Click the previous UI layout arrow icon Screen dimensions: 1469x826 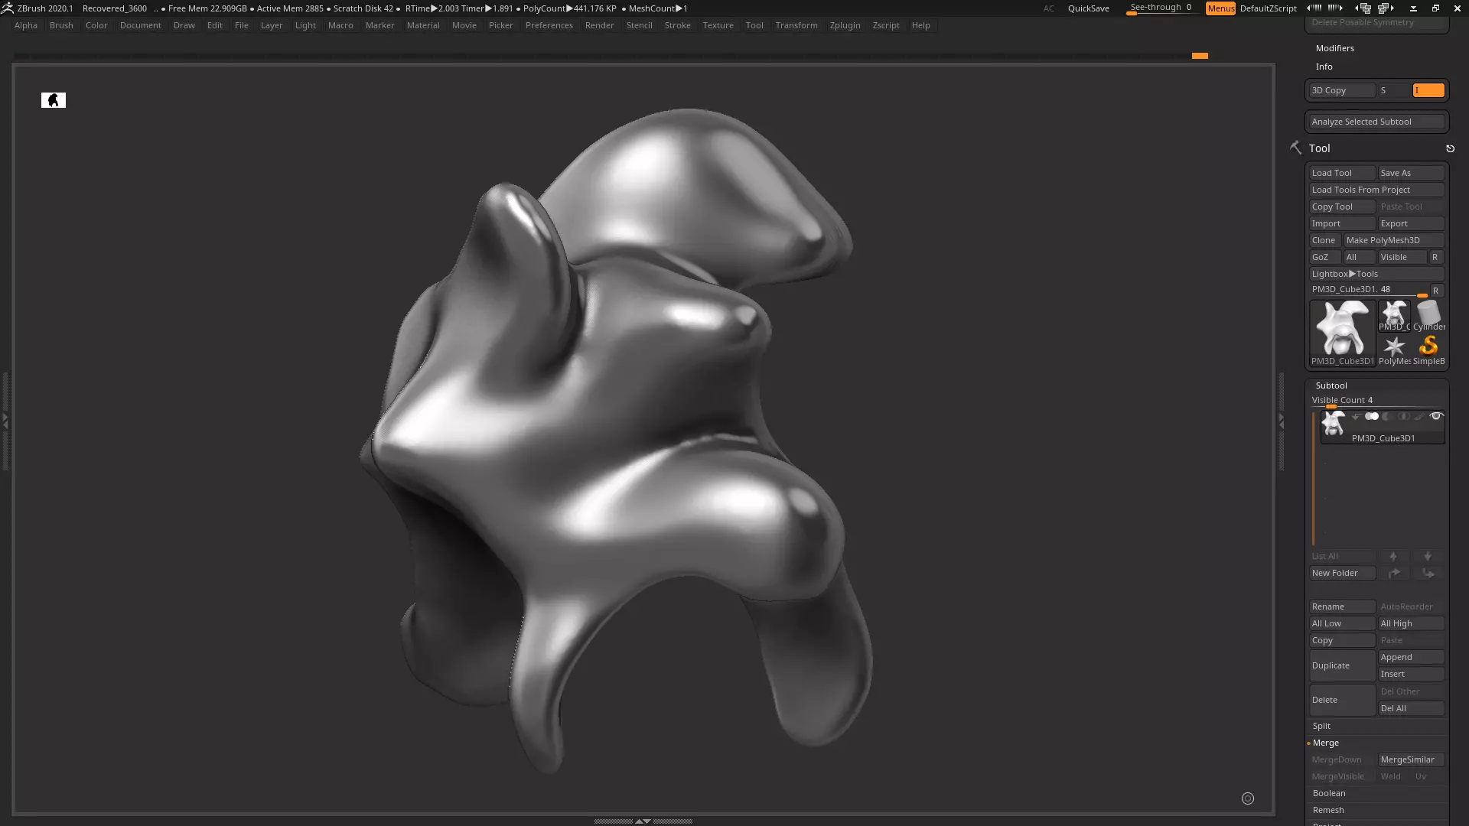1314,8
